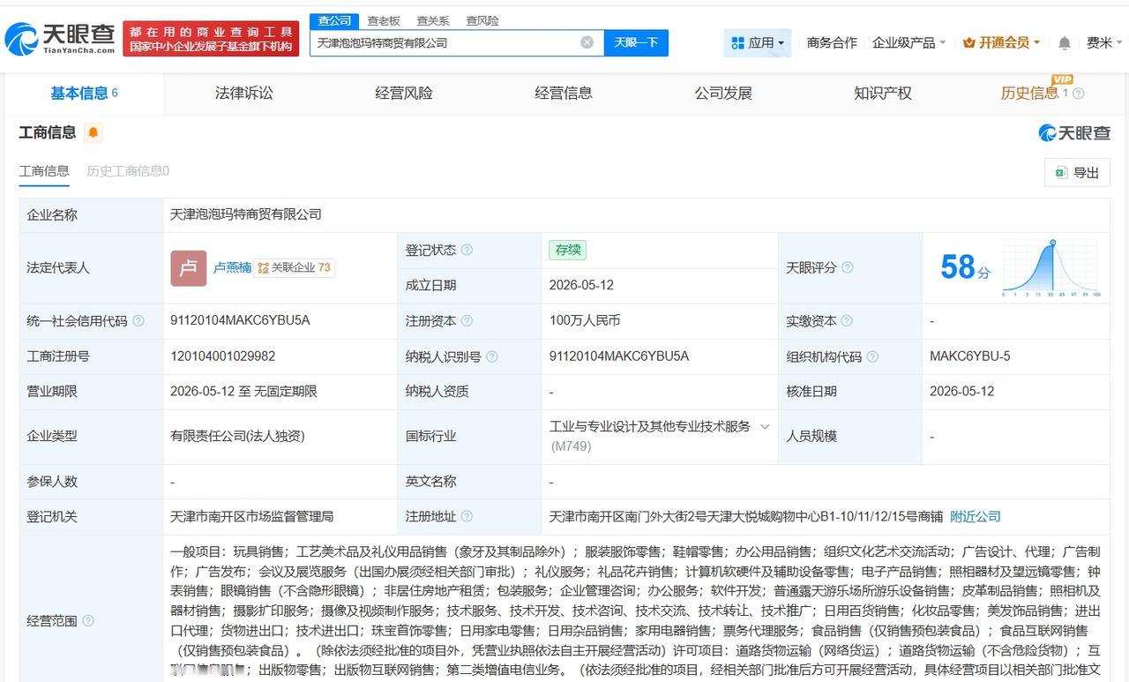Select the 经营信息 tab
The height and width of the screenshot is (682, 1129).
point(564,93)
